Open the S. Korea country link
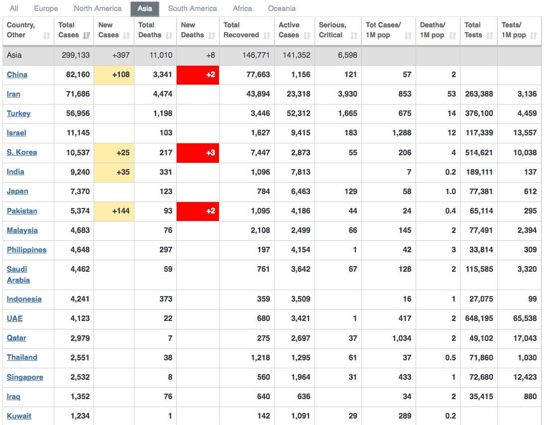 [x=22, y=152]
